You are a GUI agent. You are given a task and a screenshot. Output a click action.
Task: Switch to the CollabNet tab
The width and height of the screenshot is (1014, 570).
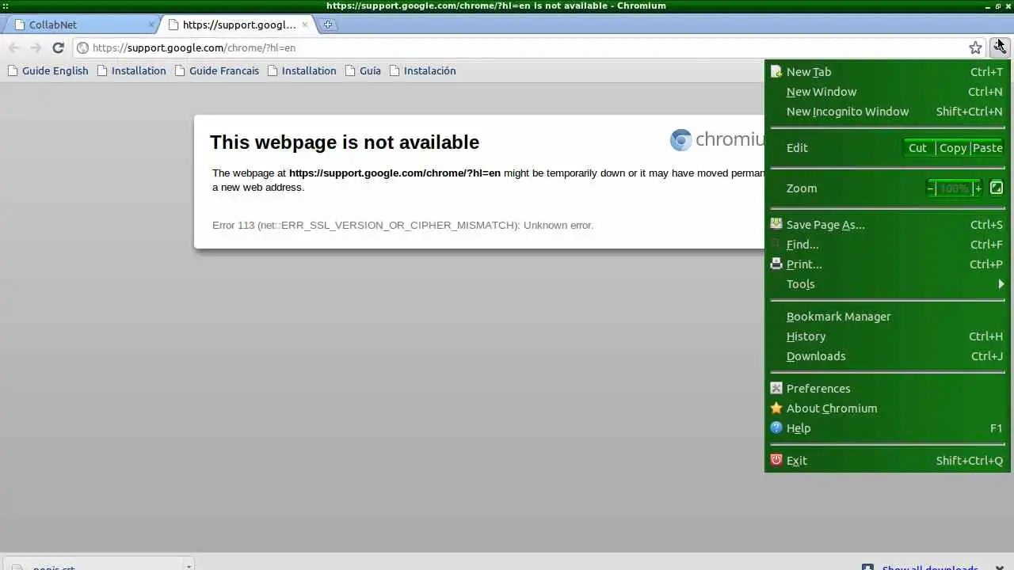tap(80, 25)
